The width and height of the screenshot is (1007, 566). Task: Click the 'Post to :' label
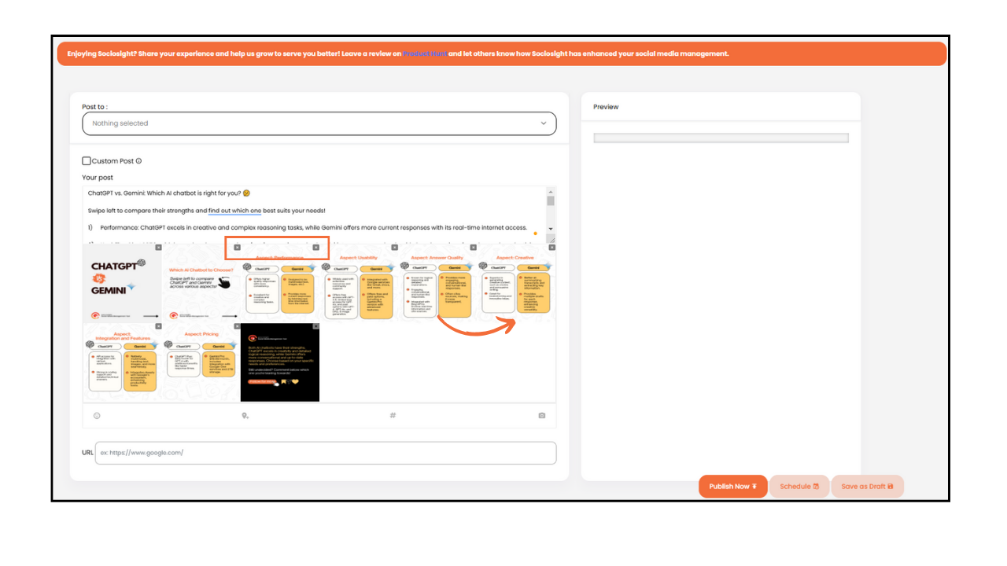pos(94,107)
